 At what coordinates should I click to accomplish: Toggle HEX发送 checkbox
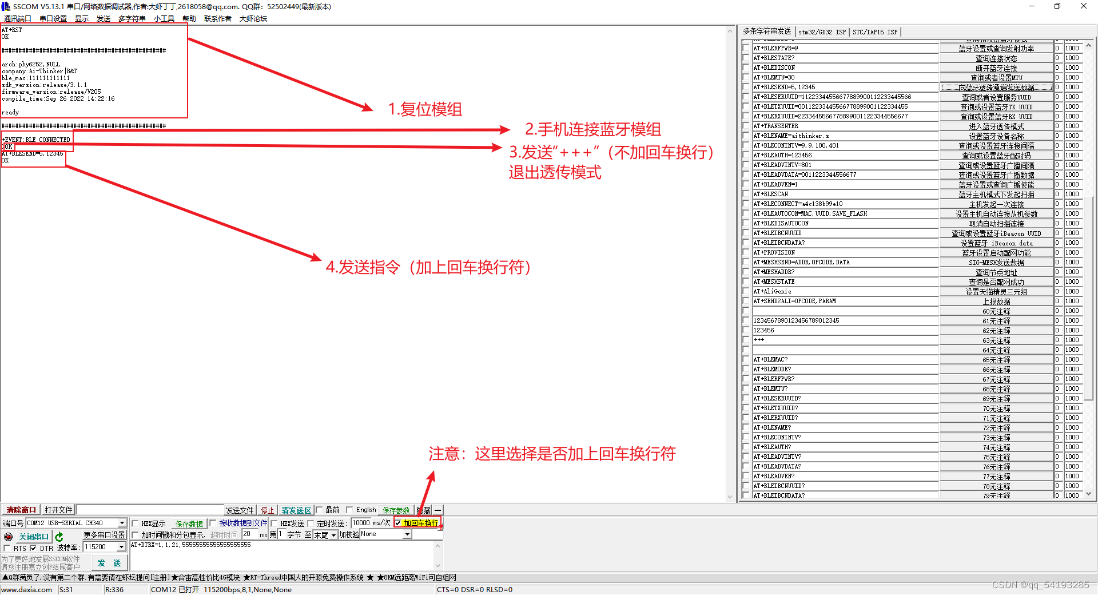pyautogui.click(x=274, y=523)
